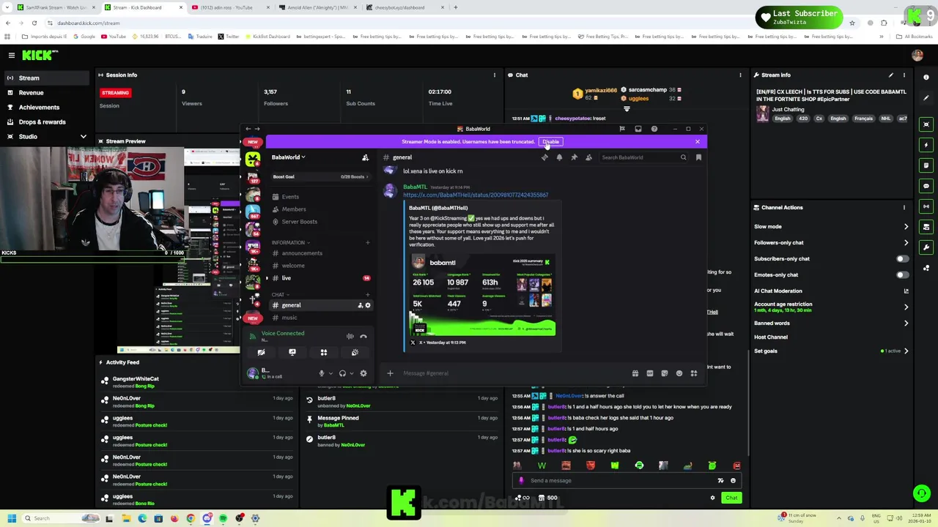Open Session info three-dot menu
Screen dimensions: 938x527
click(494, 75)
